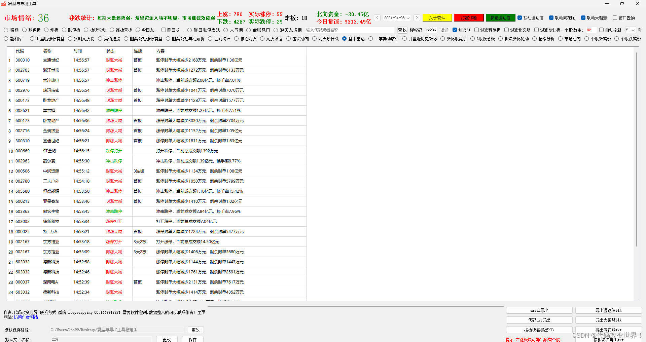Enable the 自动刷新 checkbox
Screen dimensions: 646x342
(601, 30)
